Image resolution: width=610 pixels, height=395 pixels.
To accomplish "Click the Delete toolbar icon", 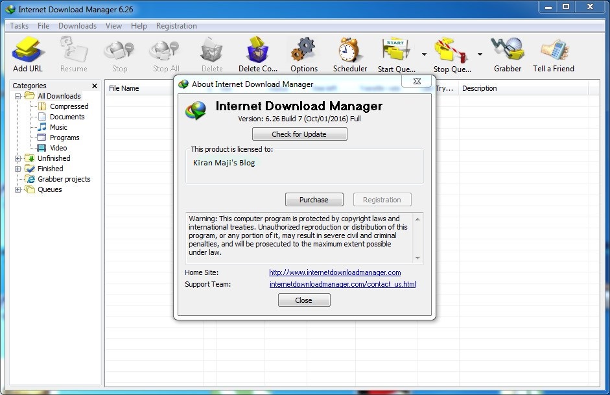I will [211, 54].
